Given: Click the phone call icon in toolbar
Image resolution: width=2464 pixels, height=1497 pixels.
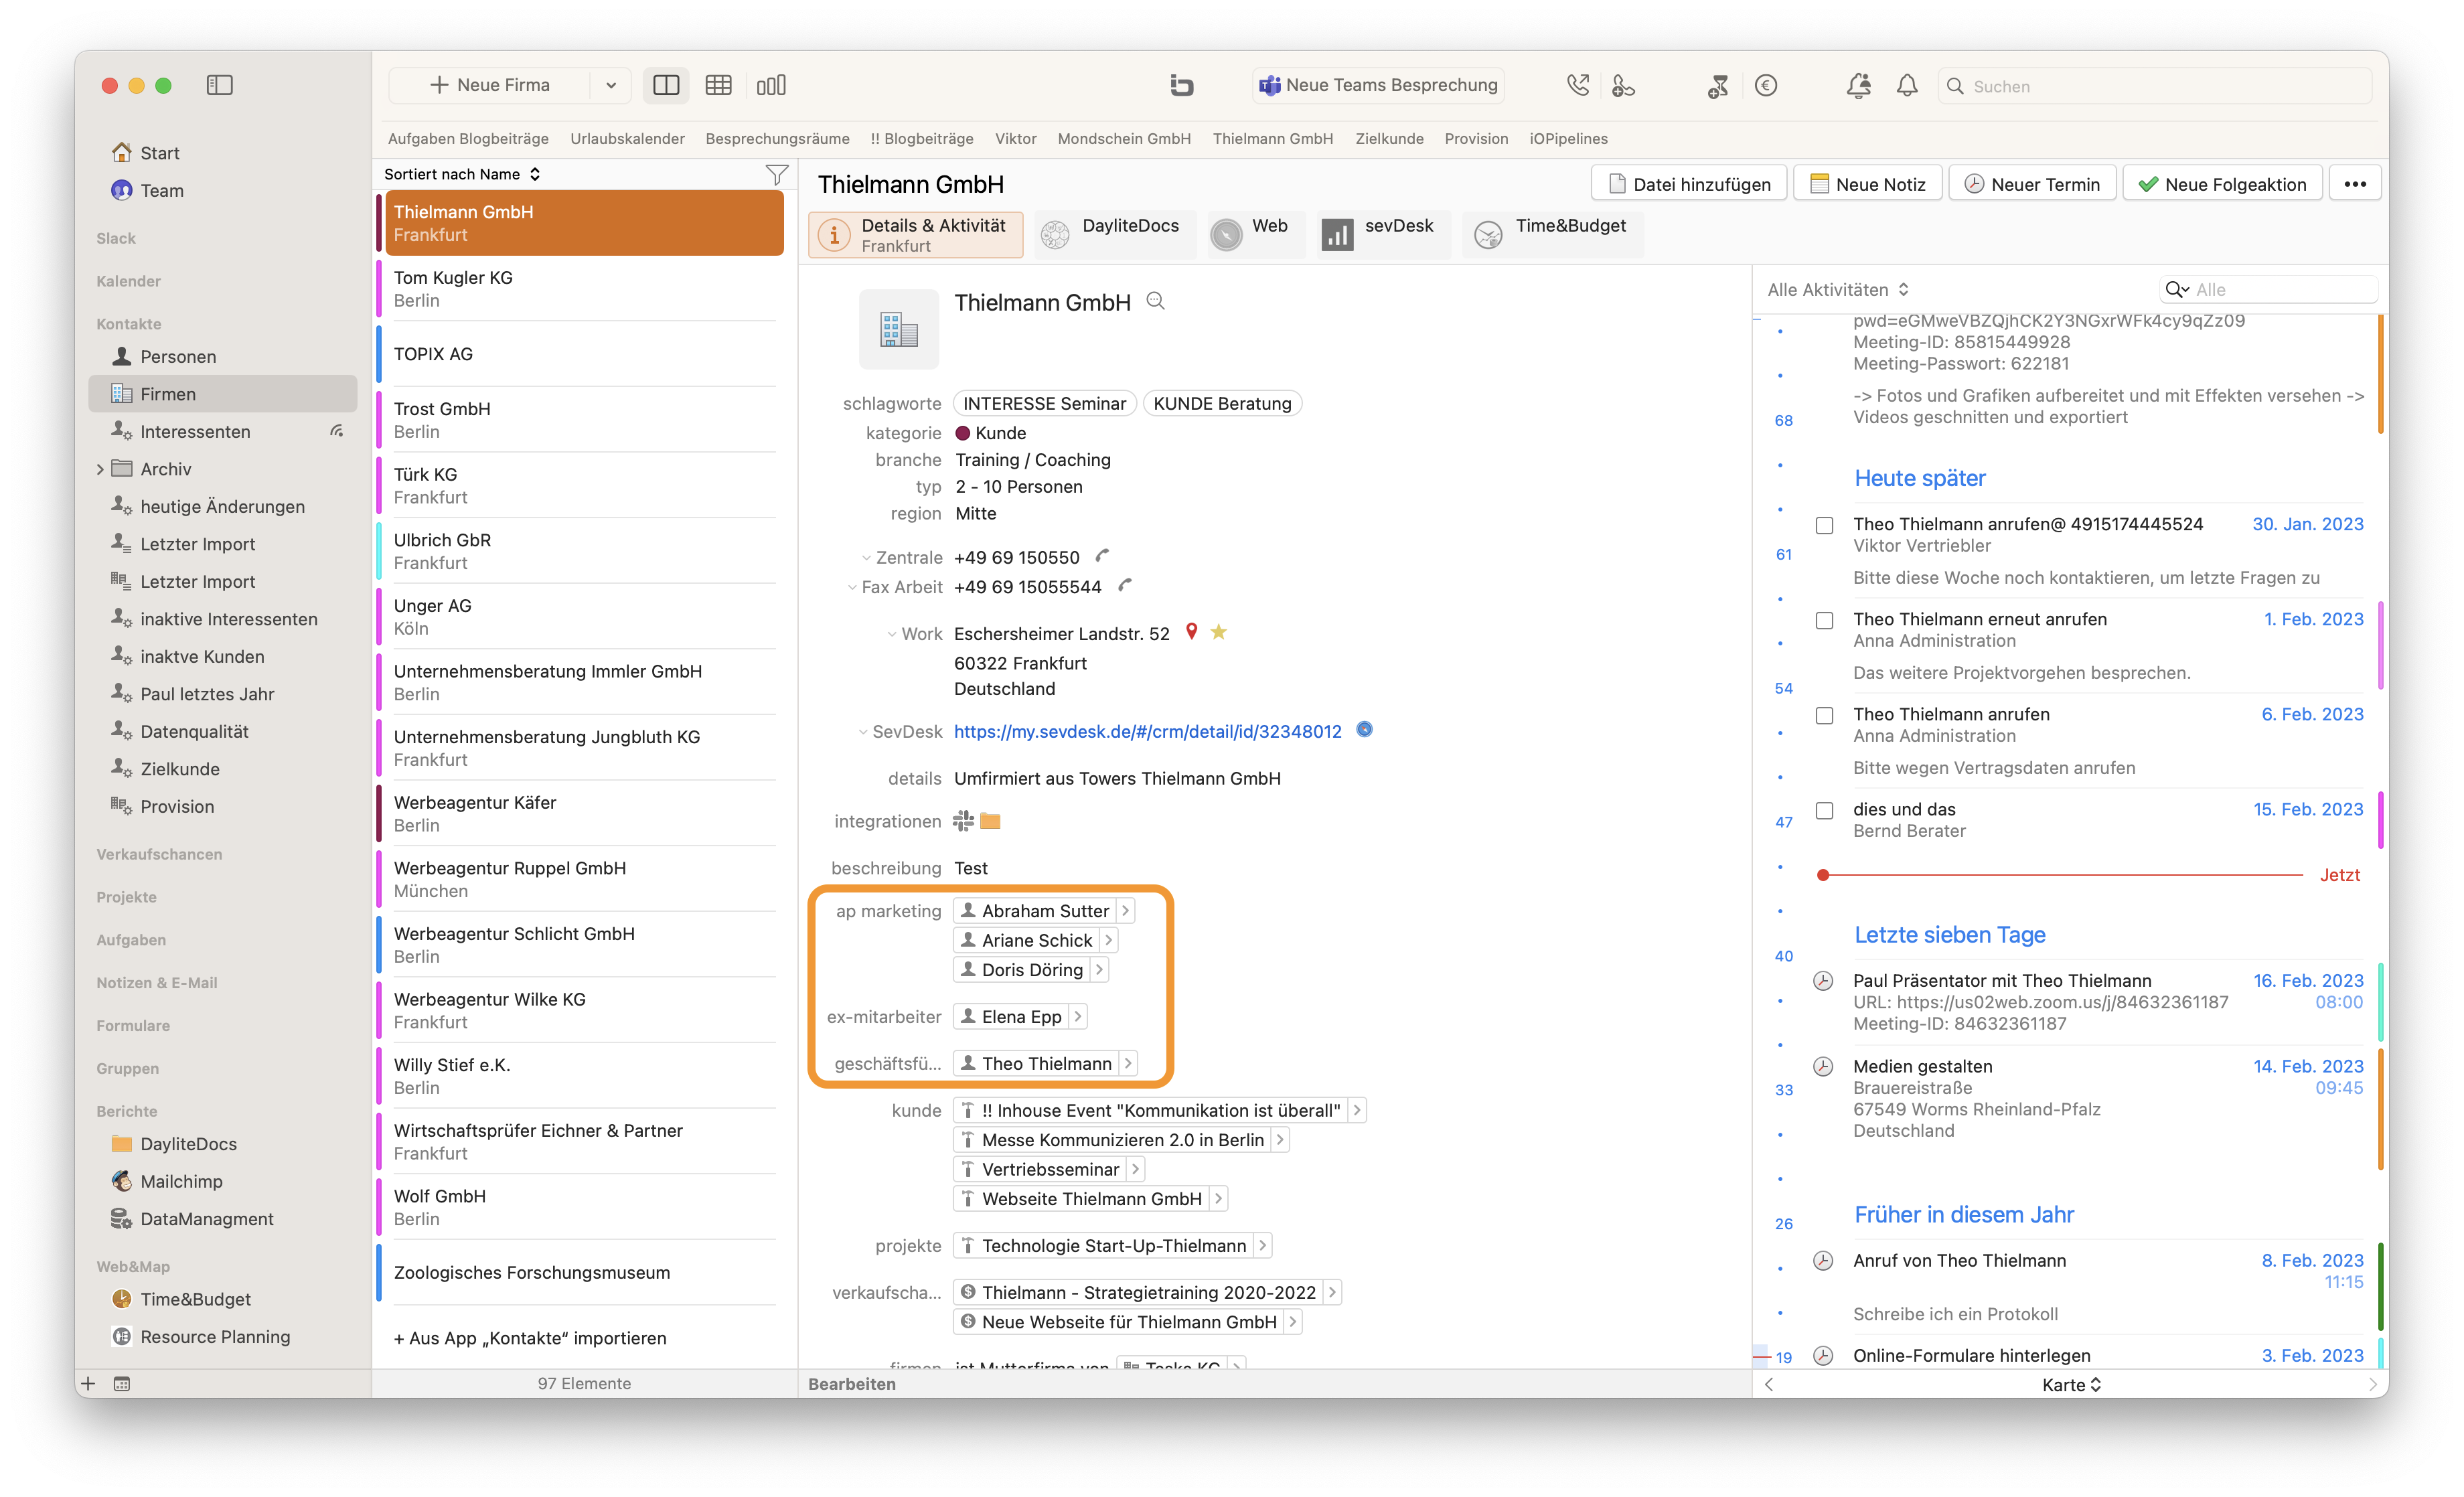Looking at the screenshot, I should click(x=1578, y=85).
